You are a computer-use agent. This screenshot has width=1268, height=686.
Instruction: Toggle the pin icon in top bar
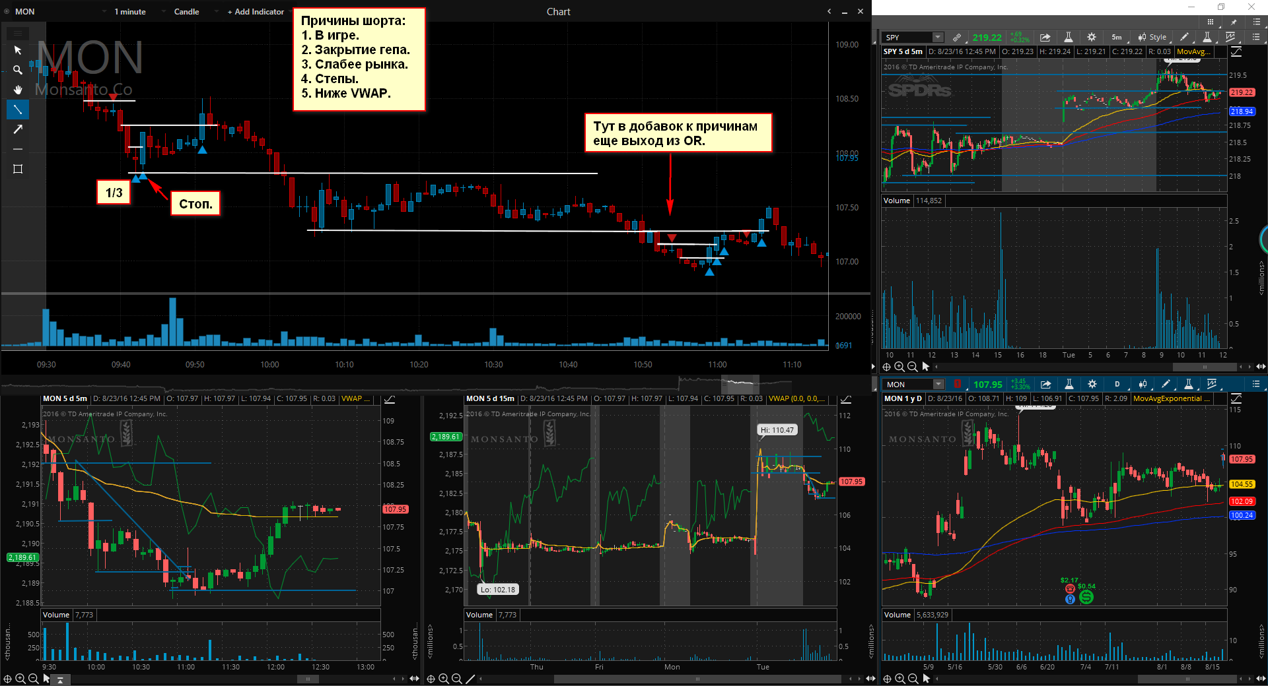(1233, 22)
